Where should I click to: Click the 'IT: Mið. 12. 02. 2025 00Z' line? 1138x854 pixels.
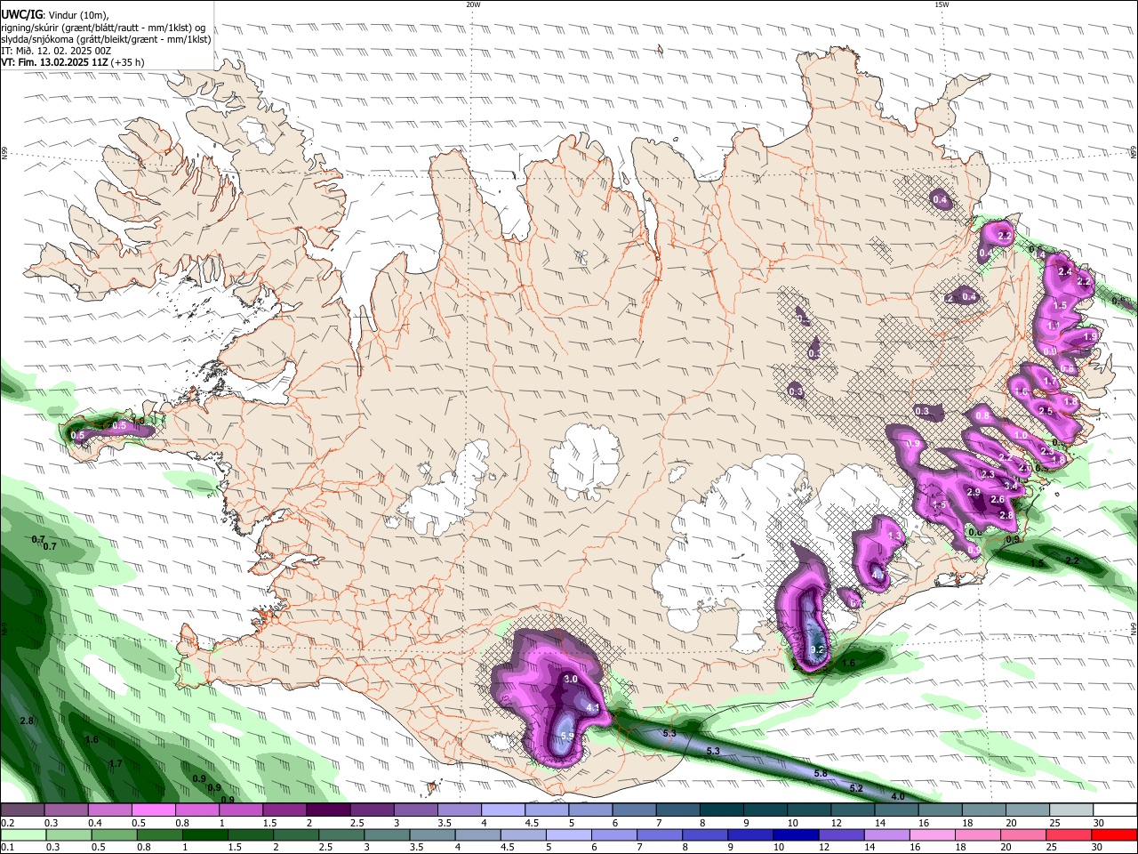(56, 51)
